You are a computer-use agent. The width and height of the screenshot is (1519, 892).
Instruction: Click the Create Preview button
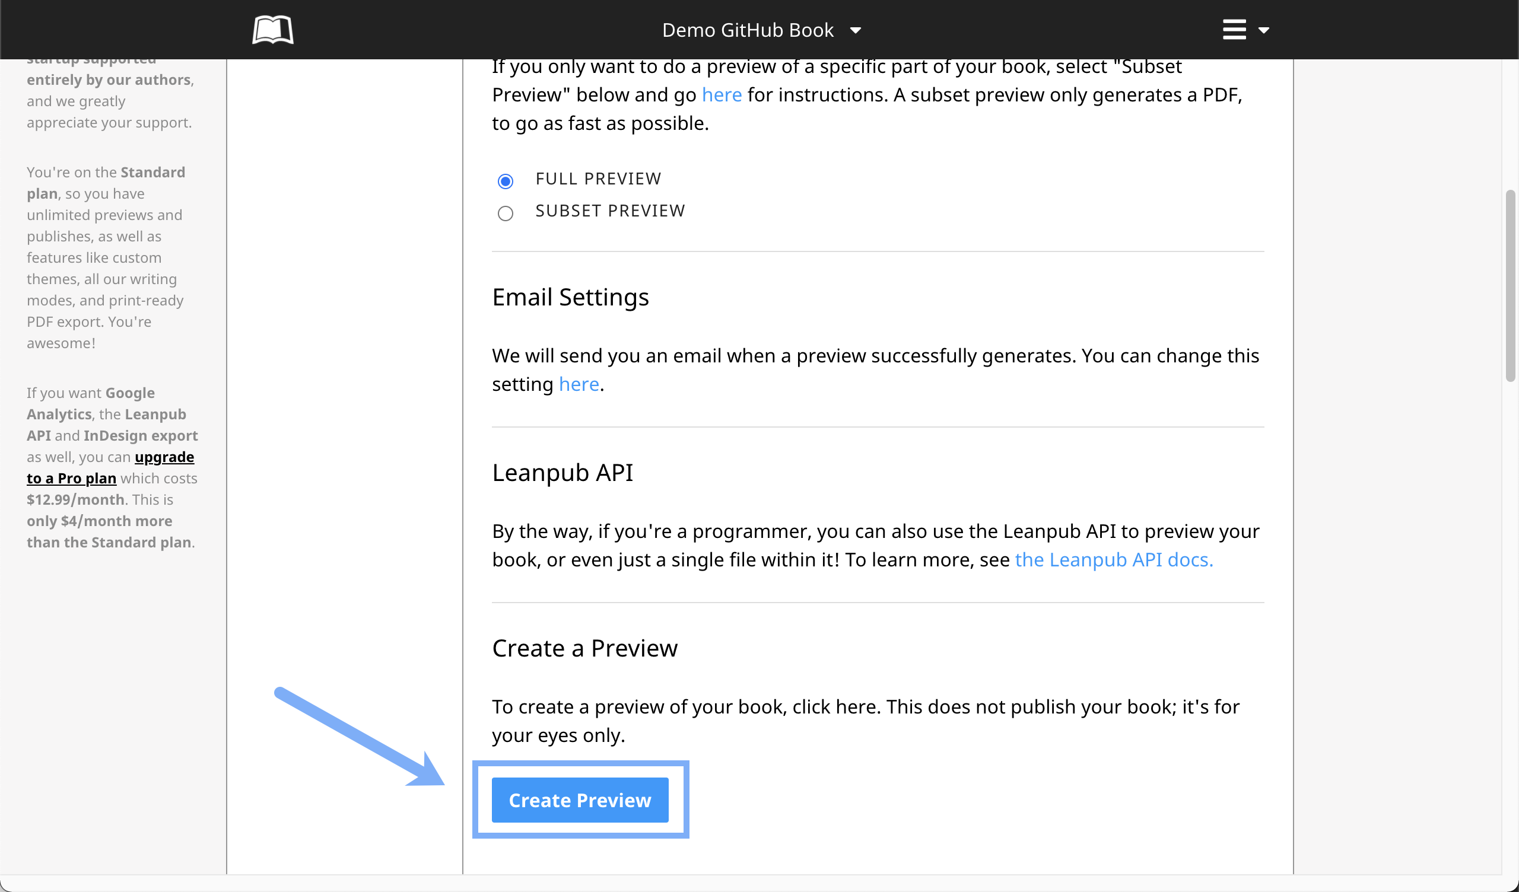[x=580, y=800]
